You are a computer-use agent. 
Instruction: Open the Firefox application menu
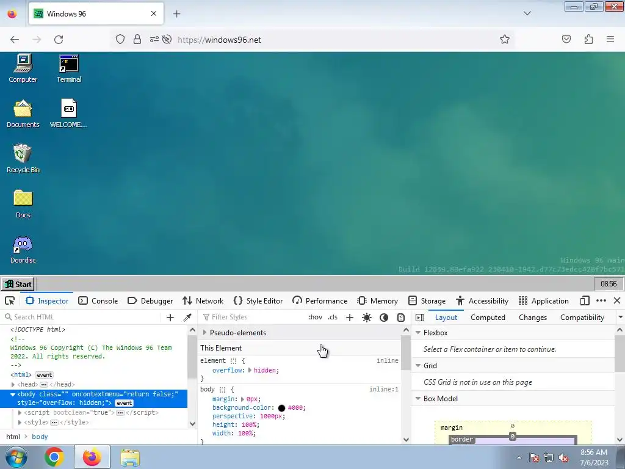[x=610, y=39]
